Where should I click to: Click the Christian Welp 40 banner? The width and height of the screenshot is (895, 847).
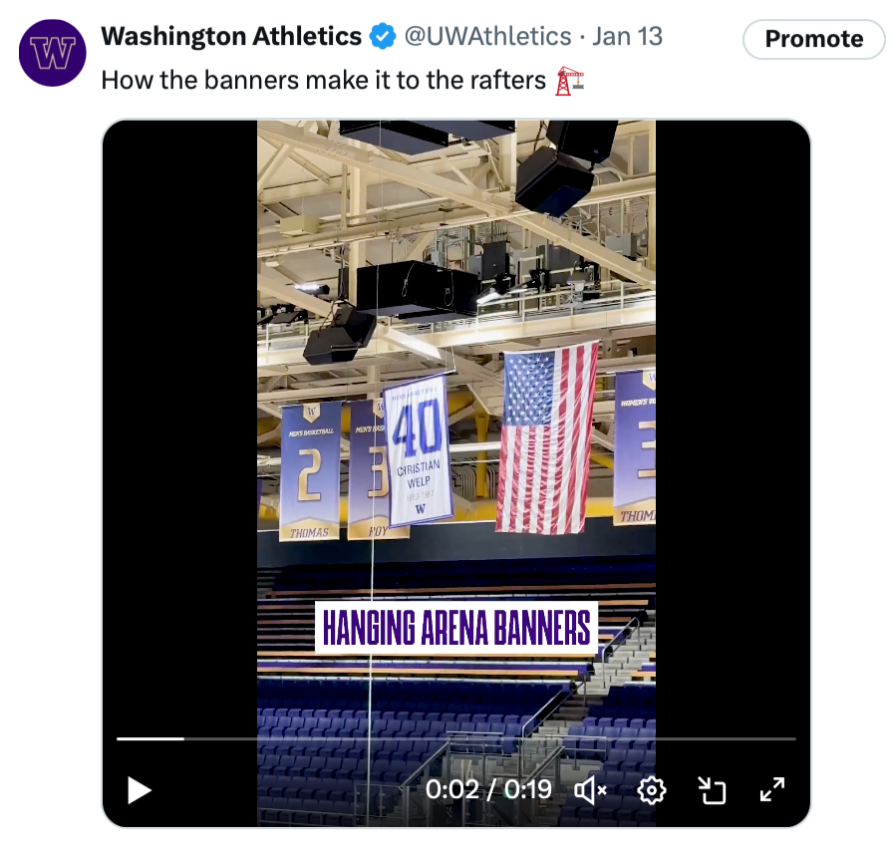click(418, 450)
